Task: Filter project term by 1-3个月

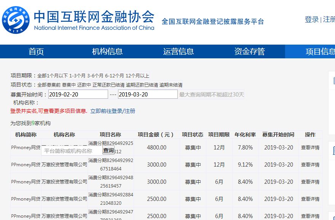Action: [x=77, y=76]
